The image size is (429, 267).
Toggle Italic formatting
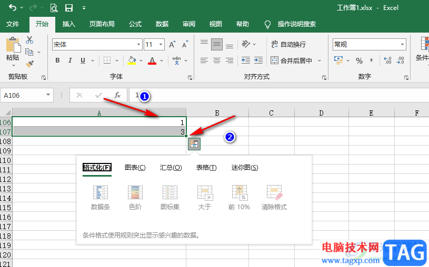point(70,60)
